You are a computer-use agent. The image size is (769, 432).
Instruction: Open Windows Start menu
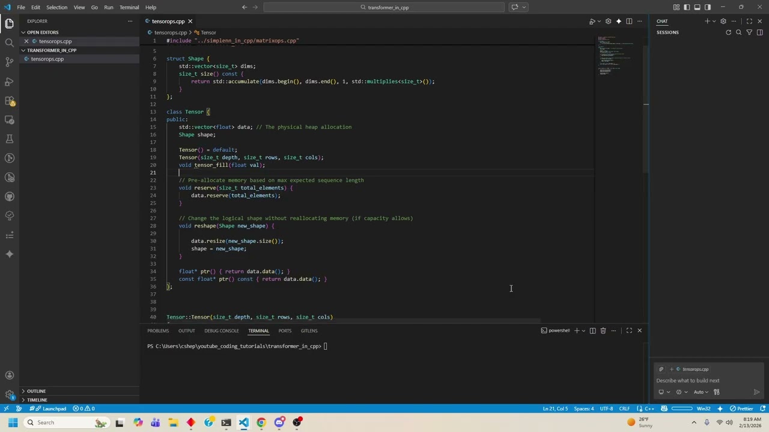click(x=13, y=422)
